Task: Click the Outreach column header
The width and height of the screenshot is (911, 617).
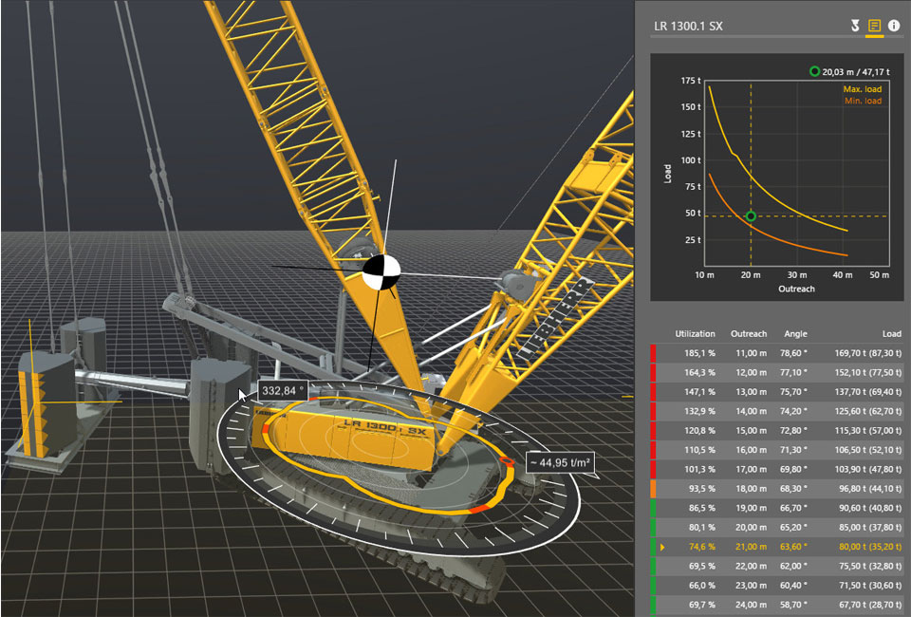Action: 749,334
